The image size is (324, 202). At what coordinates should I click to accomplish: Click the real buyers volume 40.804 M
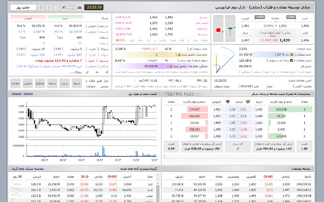pyautogui.click(x=75, y=26)
